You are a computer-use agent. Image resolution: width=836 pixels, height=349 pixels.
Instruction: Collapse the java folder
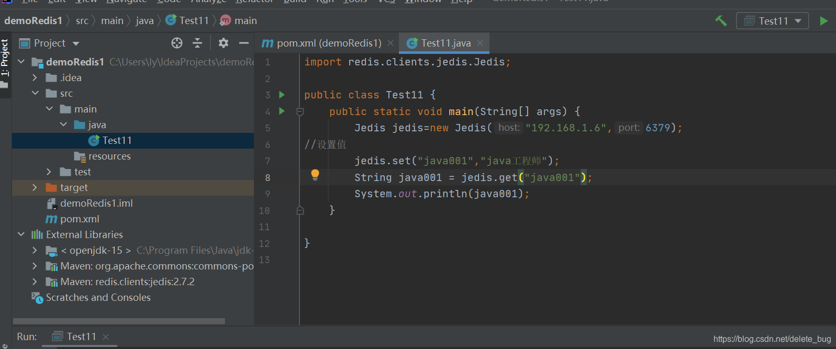[x=63, y=125]
